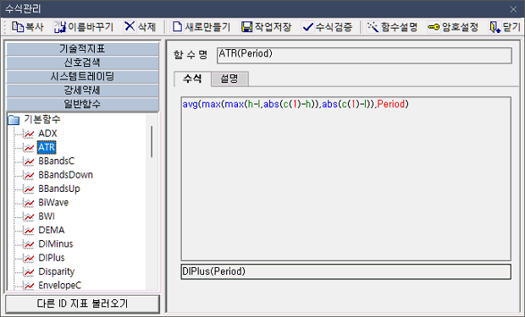Select the Disparity function label
Viewport: 525px width, 317px height.
tap(57, 271)
